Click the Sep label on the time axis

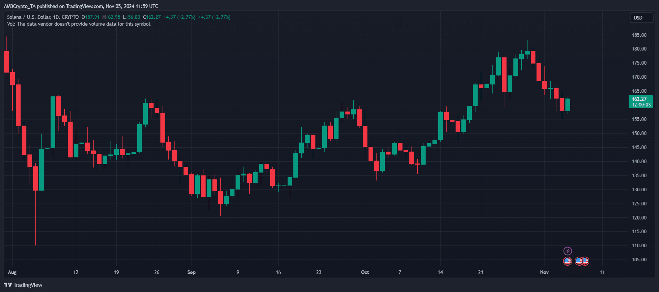(x=191, y=272)
